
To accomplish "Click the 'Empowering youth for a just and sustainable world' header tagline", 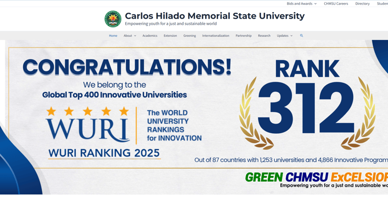I will [171, 24].
